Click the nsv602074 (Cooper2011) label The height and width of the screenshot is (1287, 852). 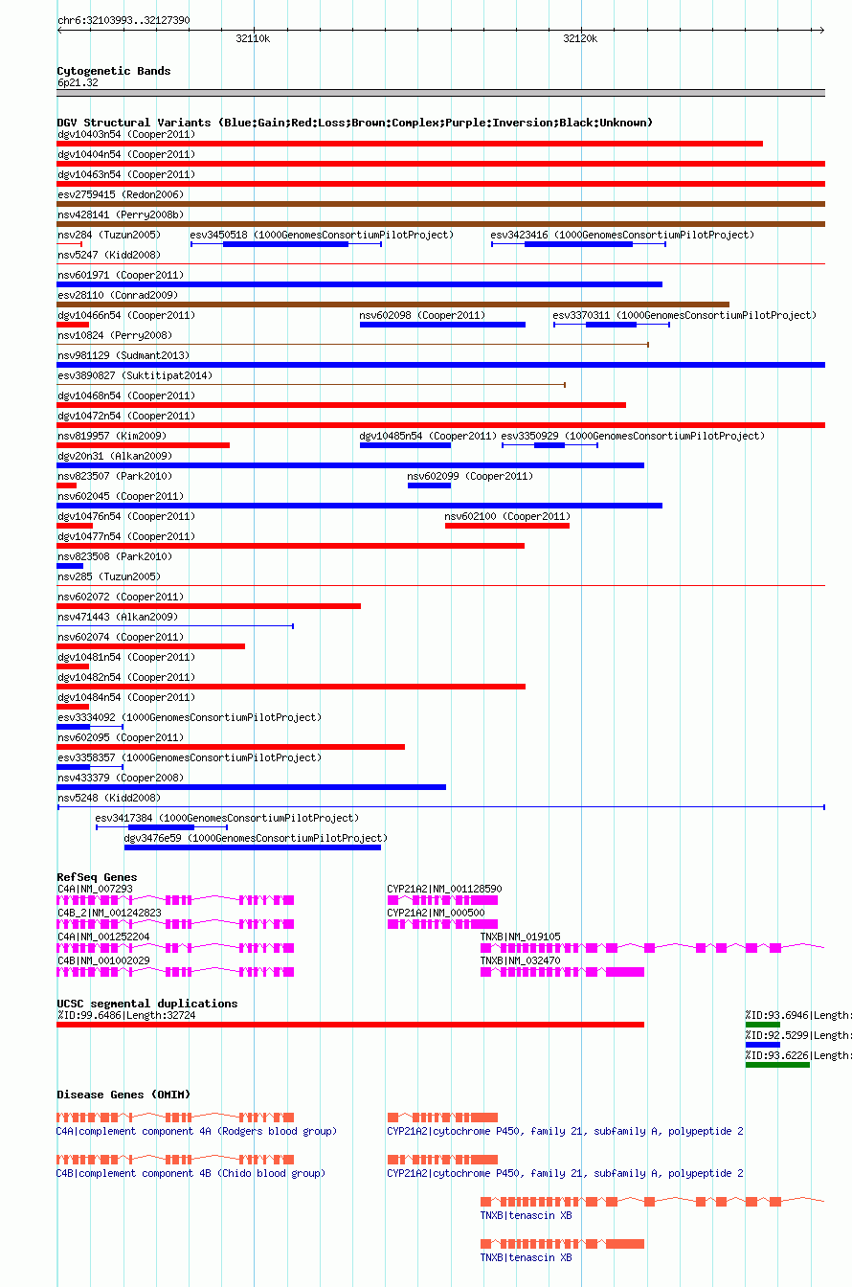click(121, 637)
